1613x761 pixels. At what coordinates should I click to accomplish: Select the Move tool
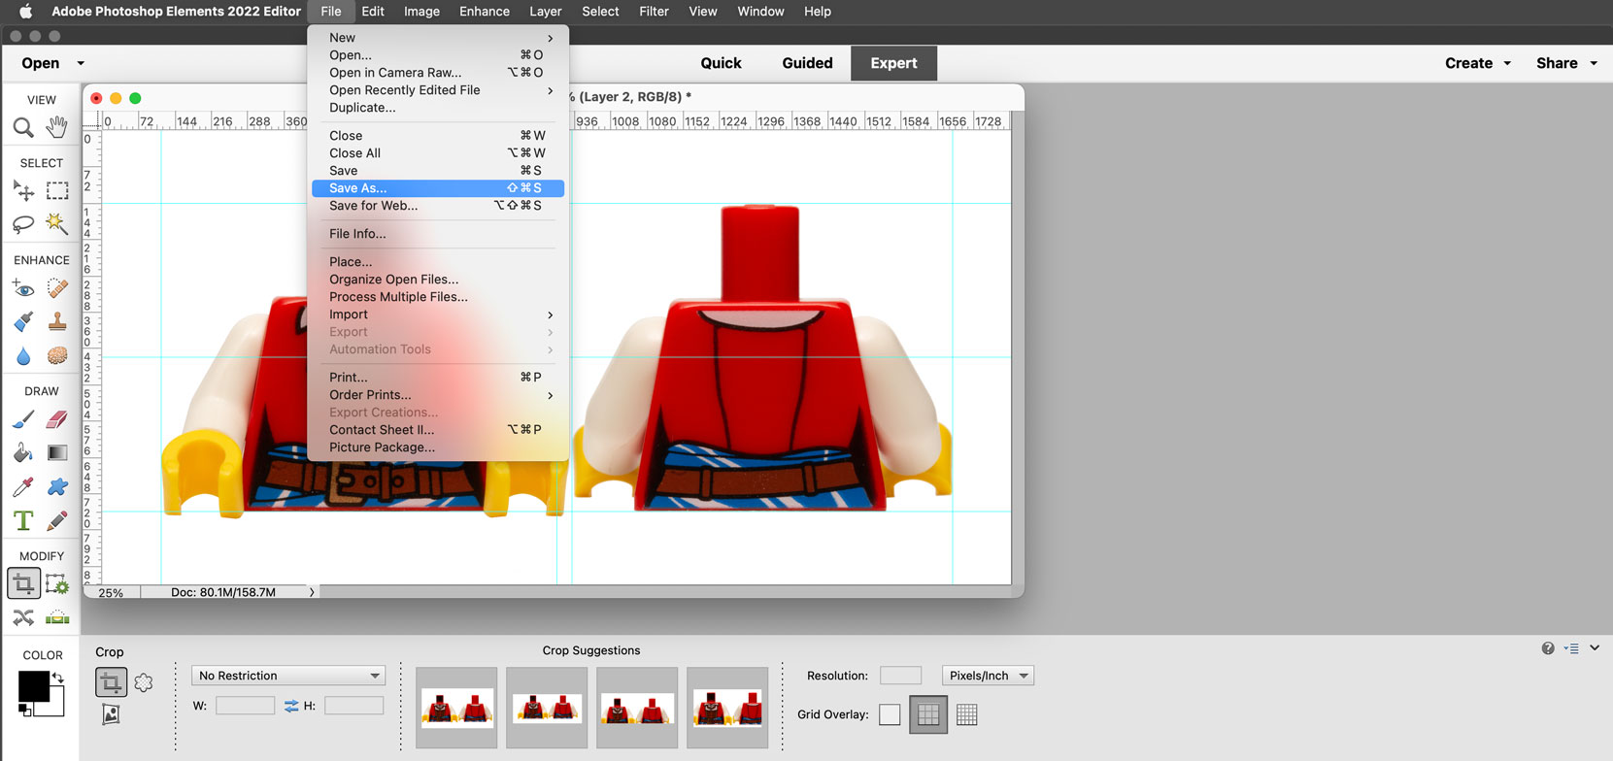(x=23, y=190)
